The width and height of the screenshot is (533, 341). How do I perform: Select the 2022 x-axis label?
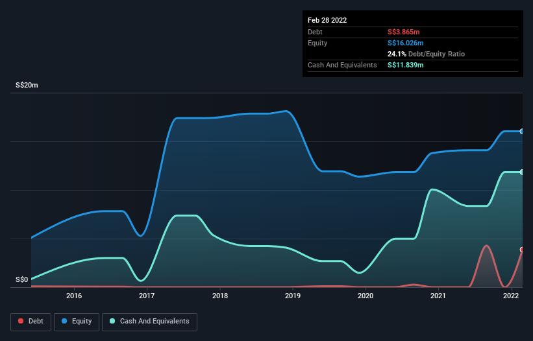pos(511,296)
